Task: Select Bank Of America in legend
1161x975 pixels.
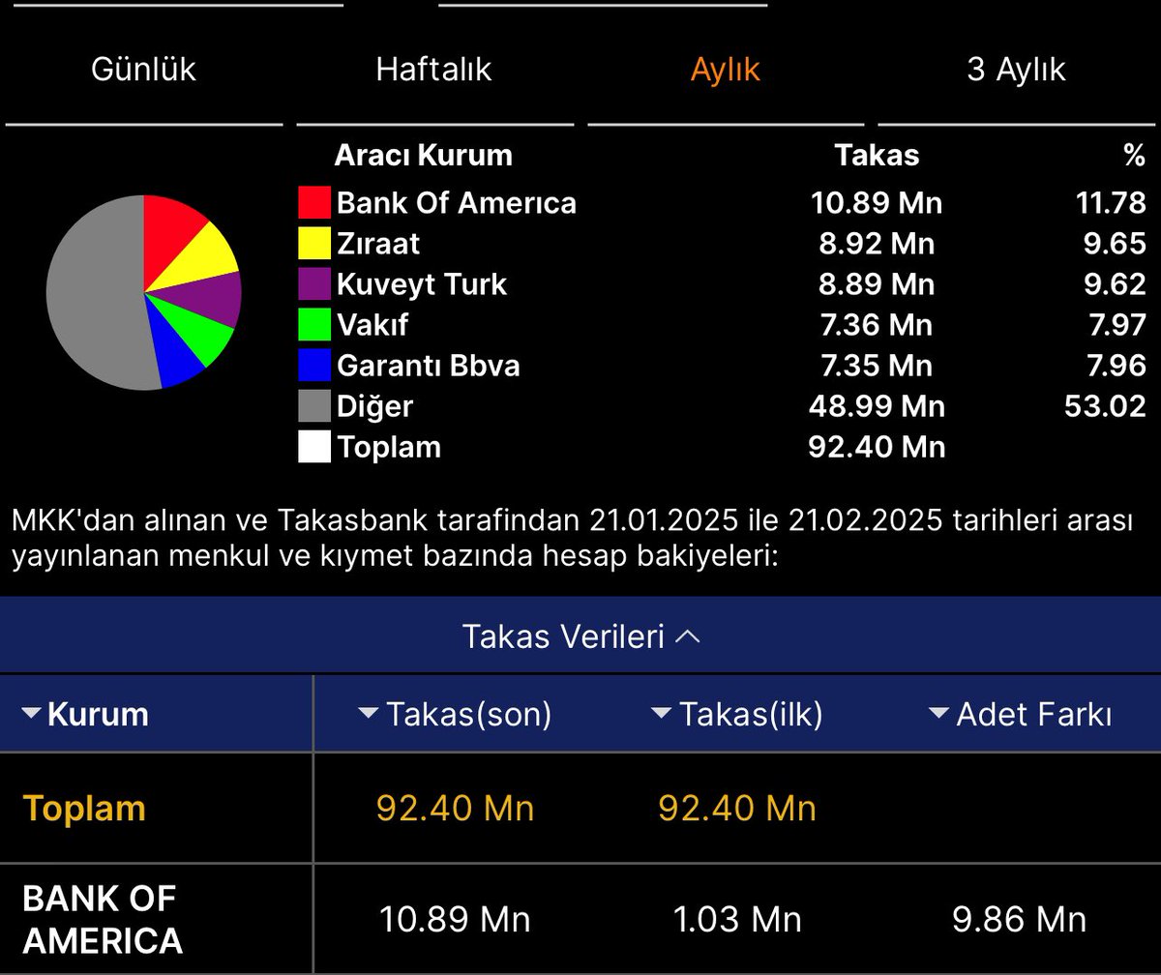Action: pos(456,203)
